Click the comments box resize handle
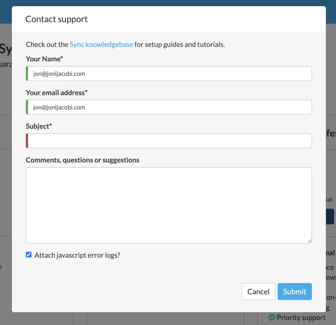 309,241
